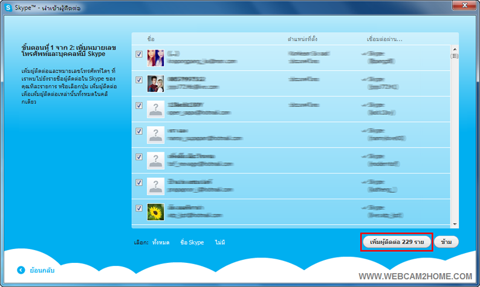Click the Skype logo in title bar
Viewport: 480px width, 287px height.
tap(8, 8)
